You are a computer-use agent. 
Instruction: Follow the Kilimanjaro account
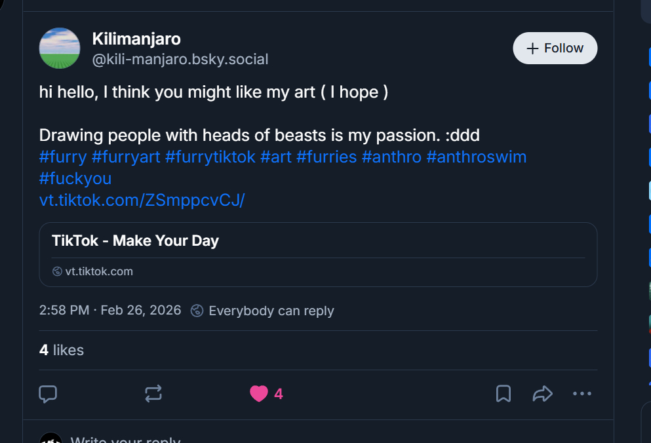point(555,48)
